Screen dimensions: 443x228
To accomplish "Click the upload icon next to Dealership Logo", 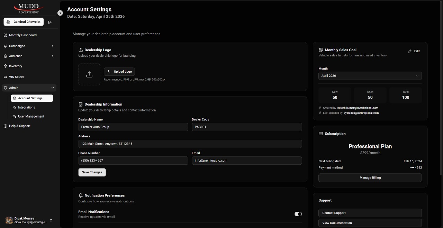I will point(81,49).
